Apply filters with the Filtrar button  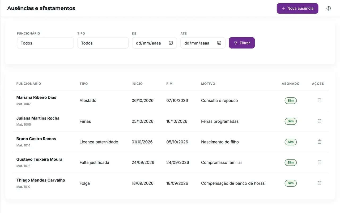(242, 43)
